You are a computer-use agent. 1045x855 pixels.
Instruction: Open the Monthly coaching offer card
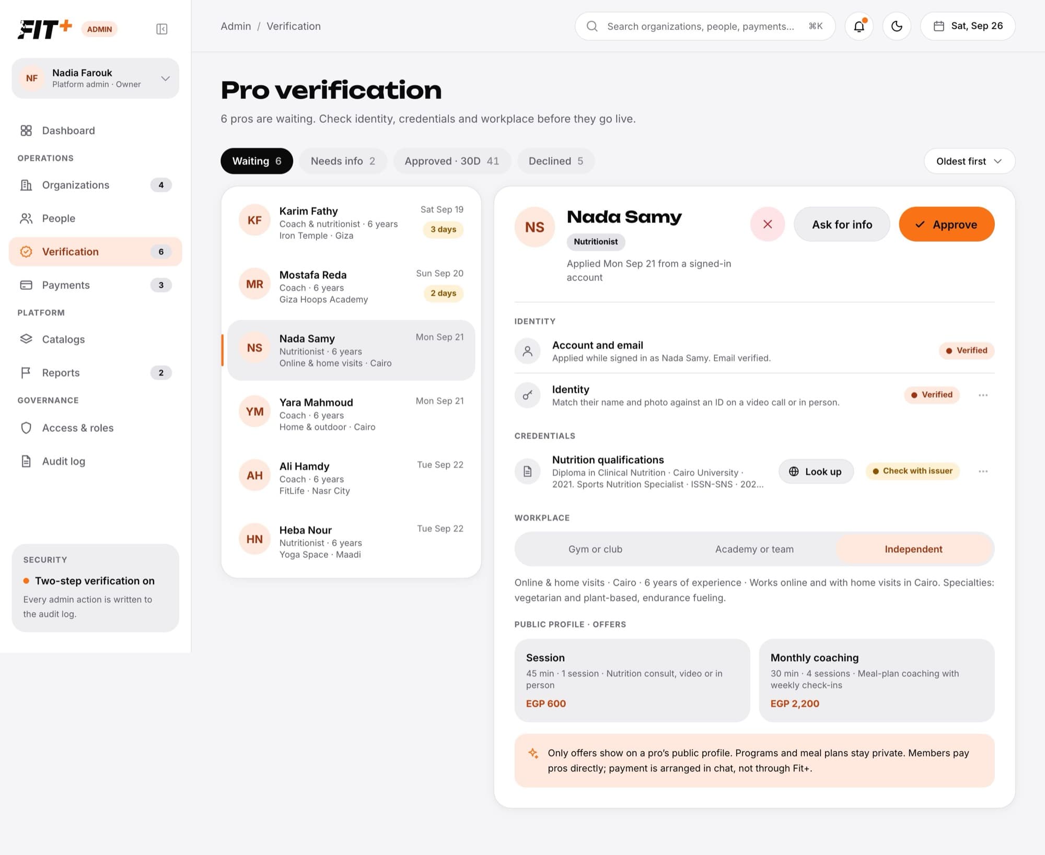[x=877, y=681]
